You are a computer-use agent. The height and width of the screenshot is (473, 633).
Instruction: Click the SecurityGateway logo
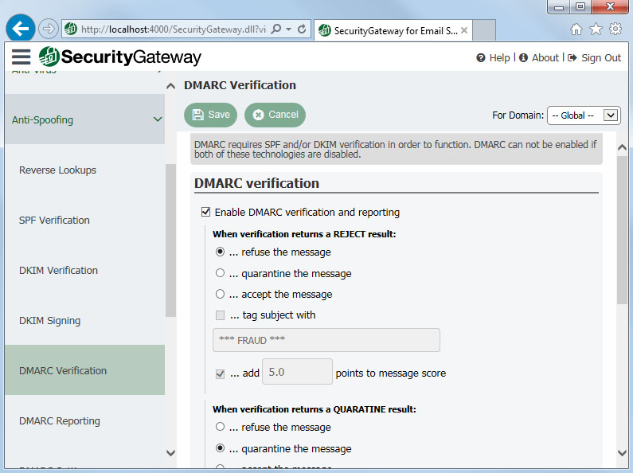120,57
